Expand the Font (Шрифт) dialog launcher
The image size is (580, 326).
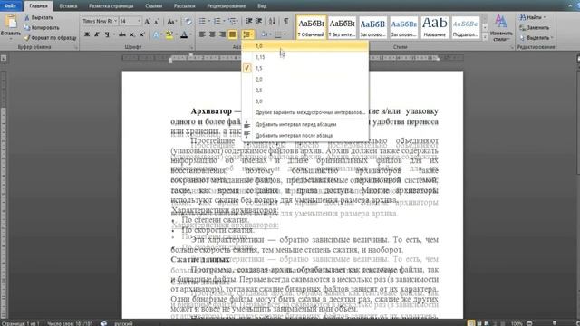191,48
